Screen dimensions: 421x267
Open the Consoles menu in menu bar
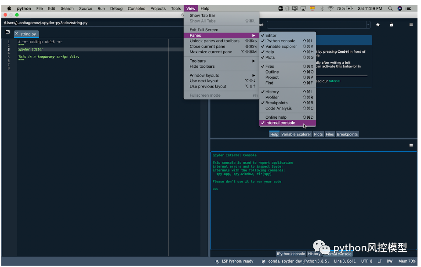(x=136, y=8)
